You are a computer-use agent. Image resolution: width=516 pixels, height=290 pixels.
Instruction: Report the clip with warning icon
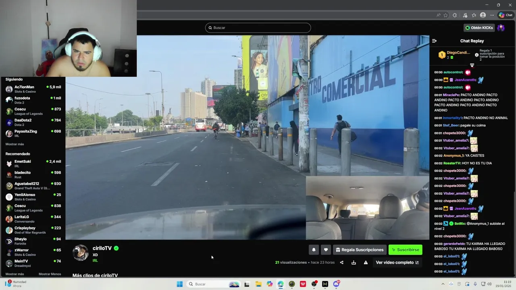(366, 263)
